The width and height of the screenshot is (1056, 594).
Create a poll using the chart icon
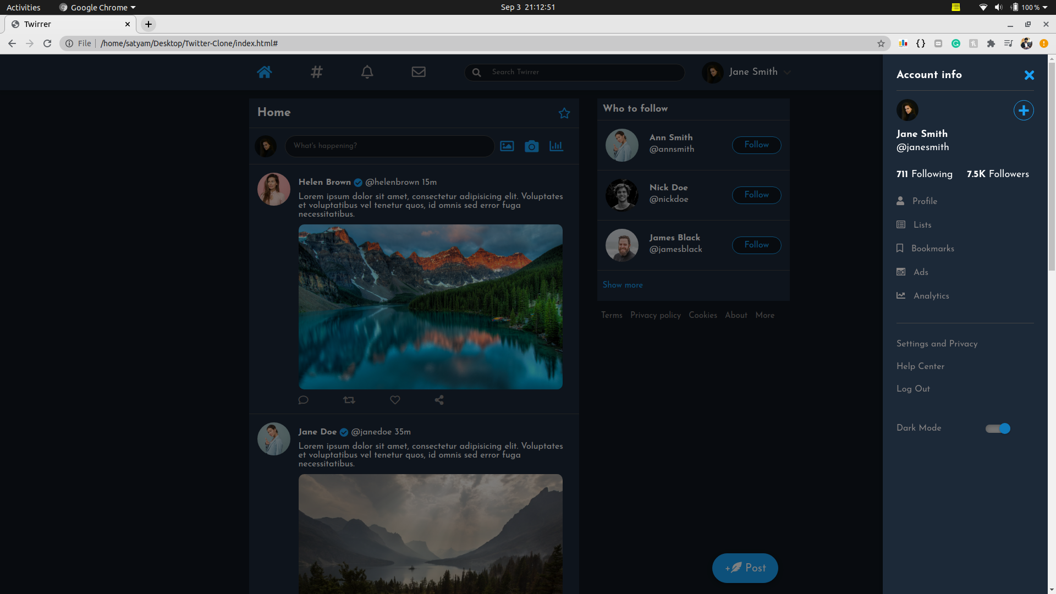click(x=555, y=146)
